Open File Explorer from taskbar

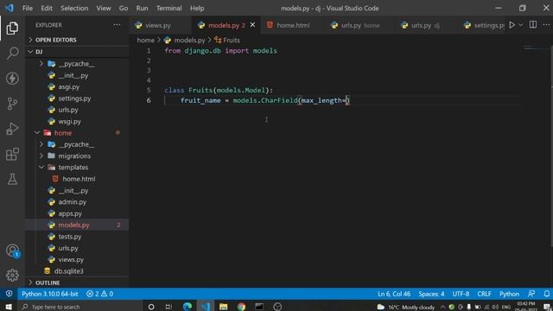pyautogui.click(x=223, y=307)
